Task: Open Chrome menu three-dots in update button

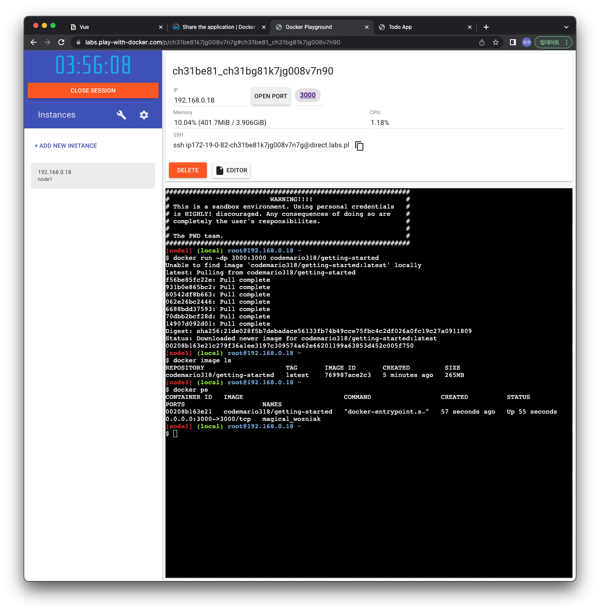Action: point(567,42)
